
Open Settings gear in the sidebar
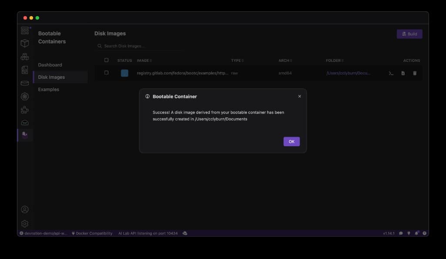[x=25, y=223]
